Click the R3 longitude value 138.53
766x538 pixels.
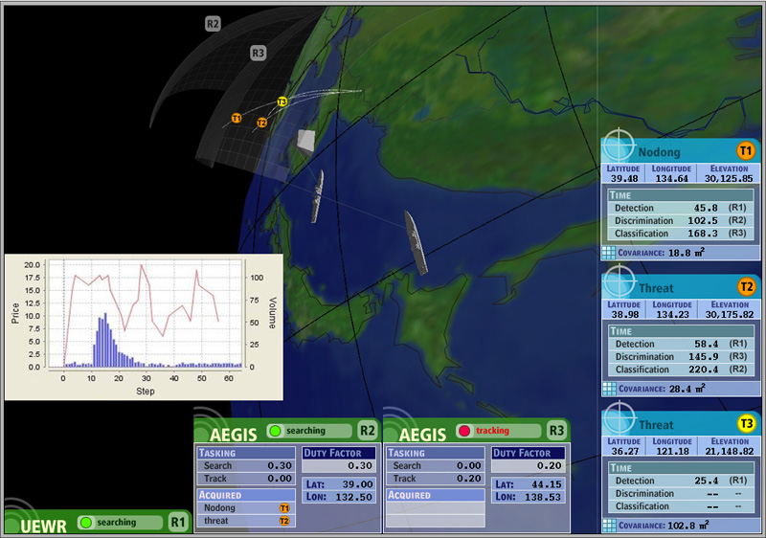click(x=543, y=497)
